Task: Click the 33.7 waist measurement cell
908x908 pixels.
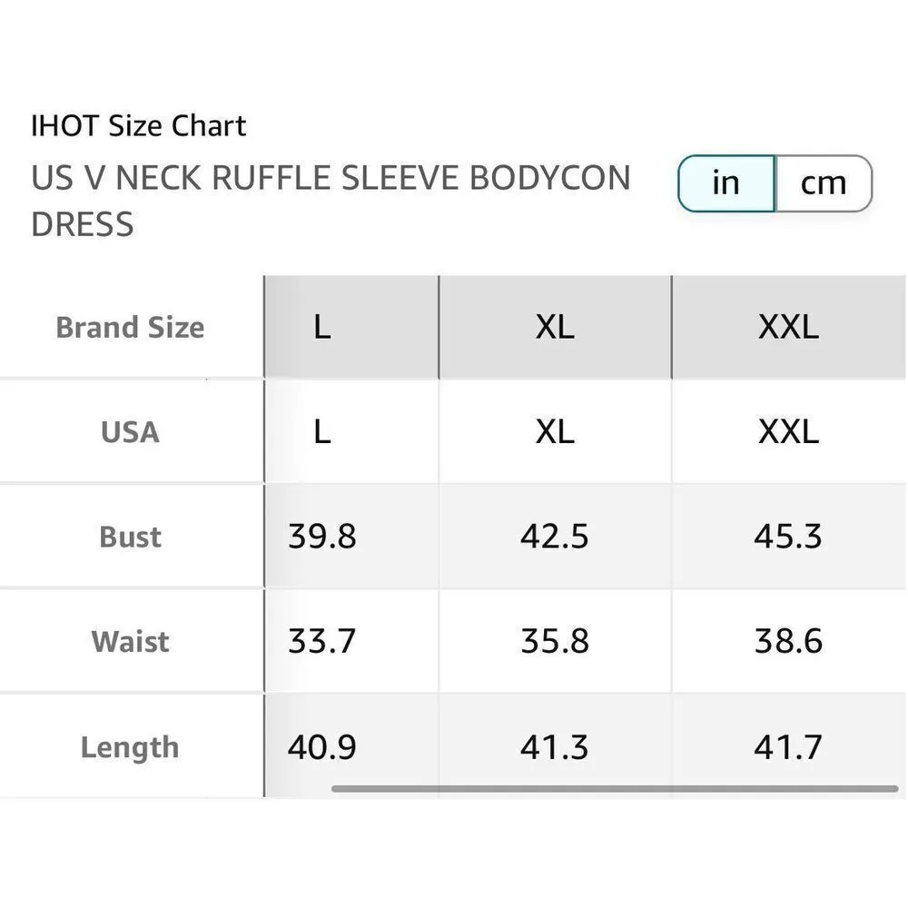Action: (x=322, y=642)
